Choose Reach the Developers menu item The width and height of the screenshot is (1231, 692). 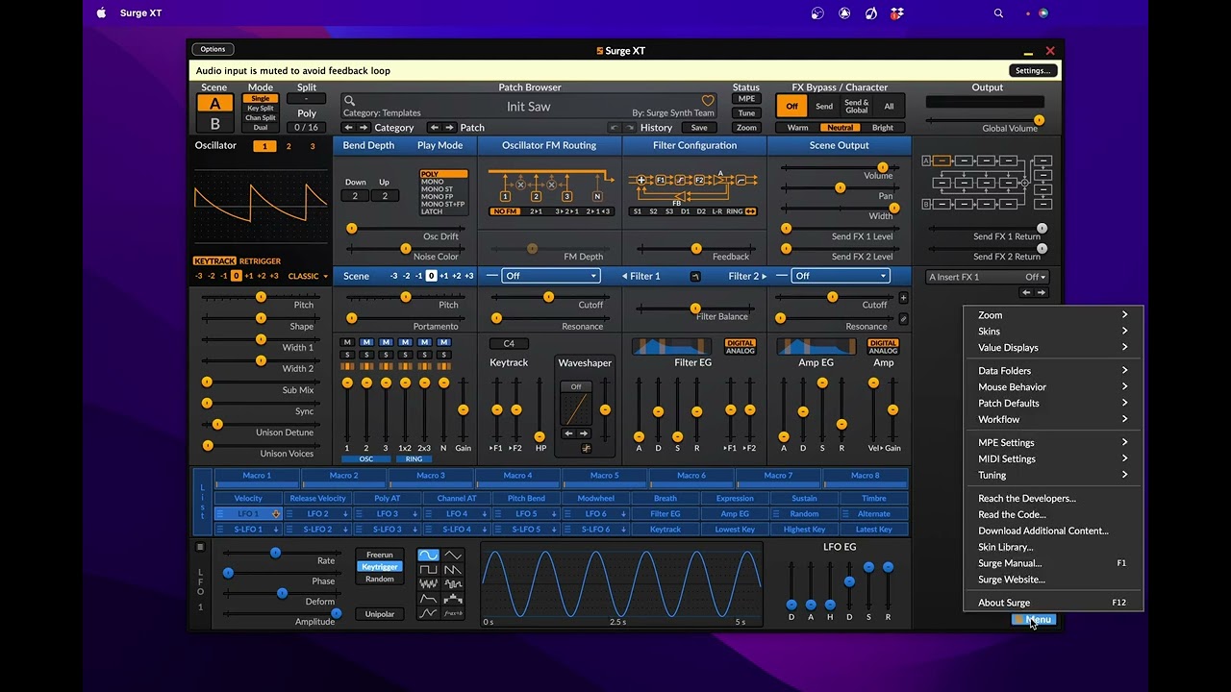coord(1053,499)
